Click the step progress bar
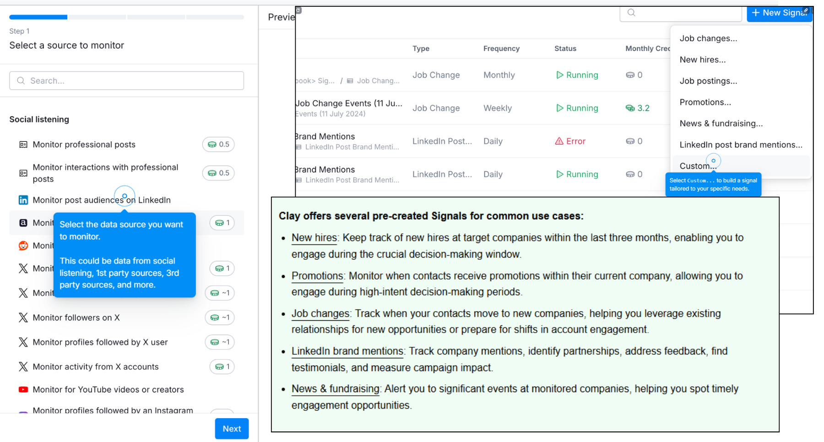Image resolution: width=824 pixels, height=442 pixels. [126, 17]
